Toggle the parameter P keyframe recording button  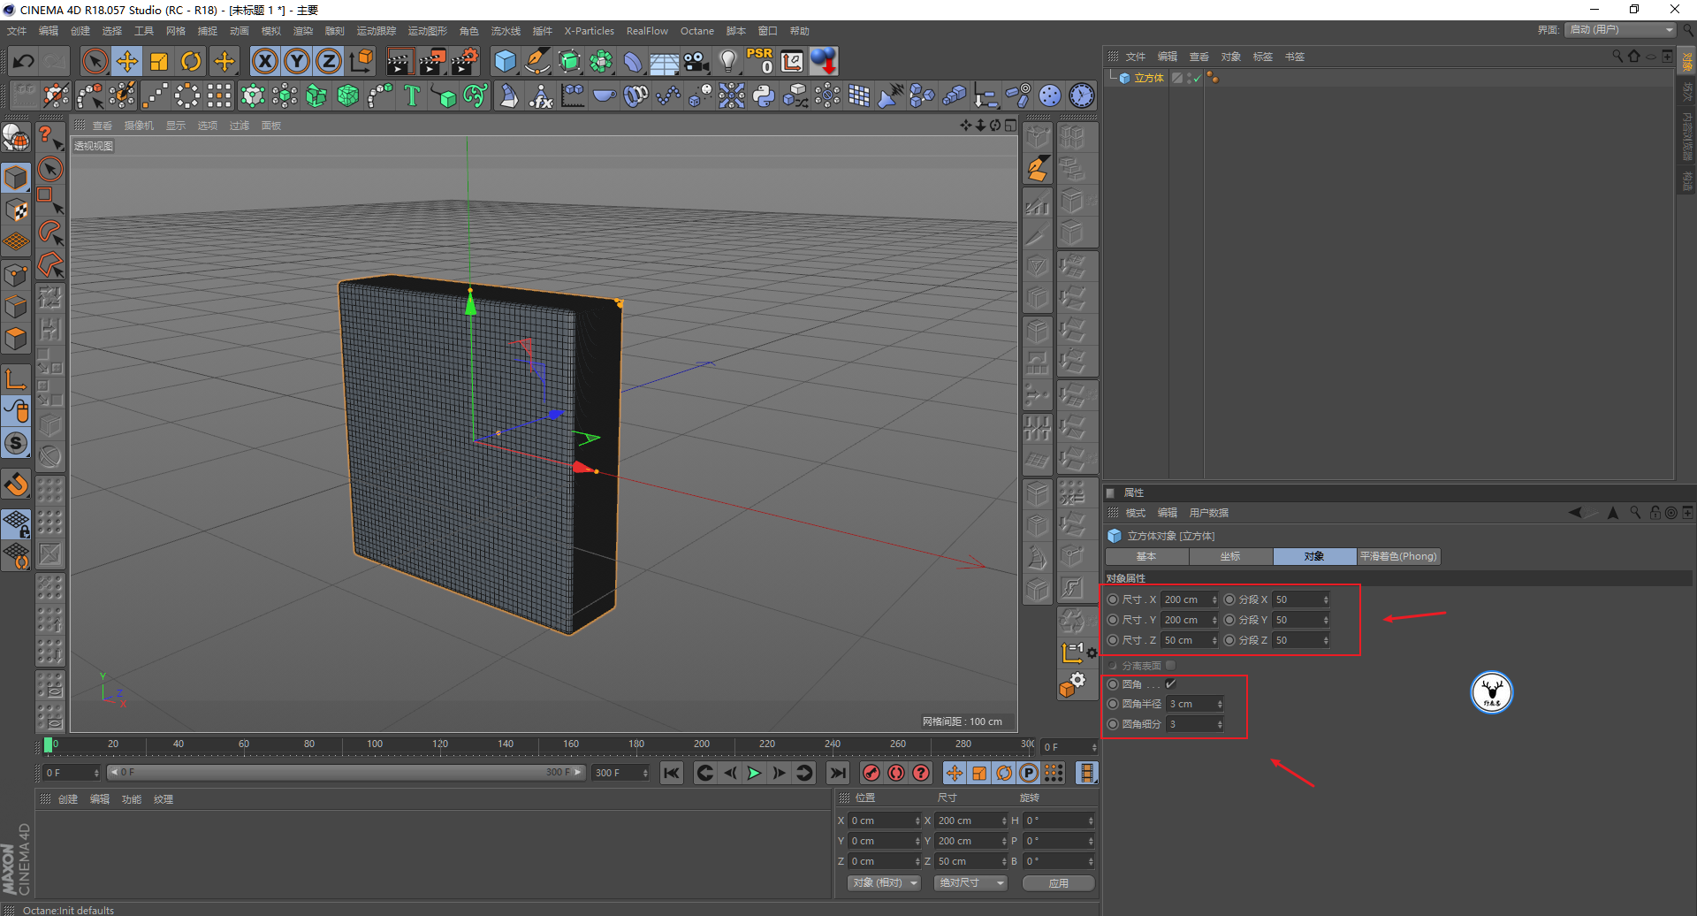[1029, 773]
